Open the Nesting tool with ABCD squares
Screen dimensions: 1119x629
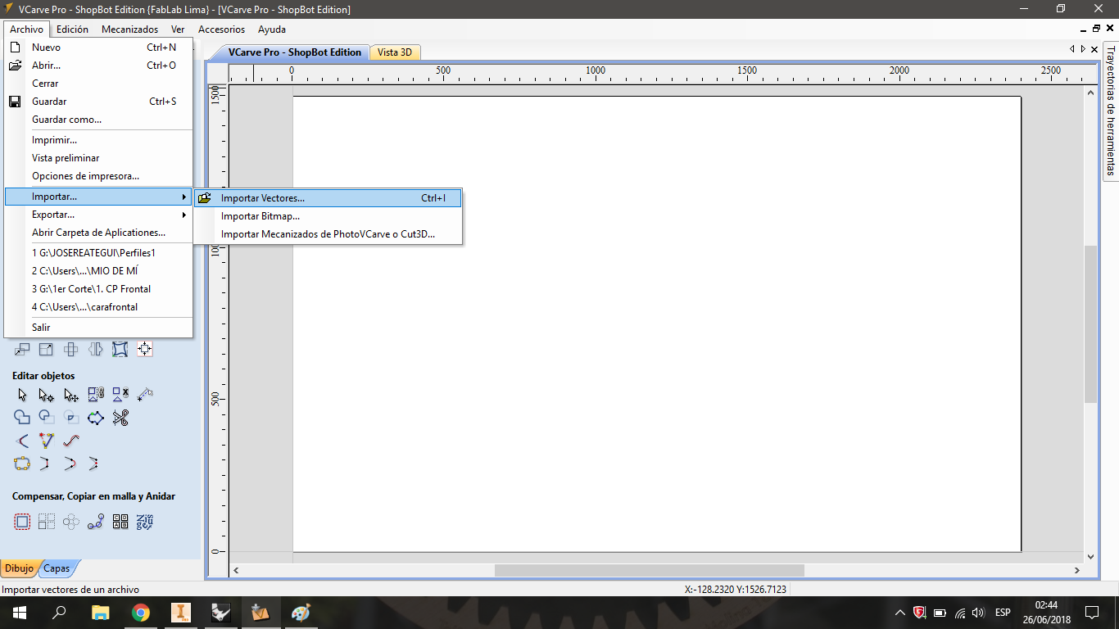120,522
